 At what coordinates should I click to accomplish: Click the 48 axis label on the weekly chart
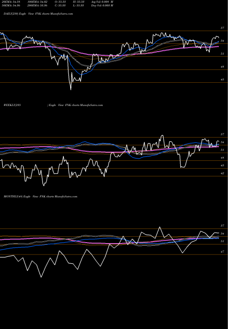[223, 158]
